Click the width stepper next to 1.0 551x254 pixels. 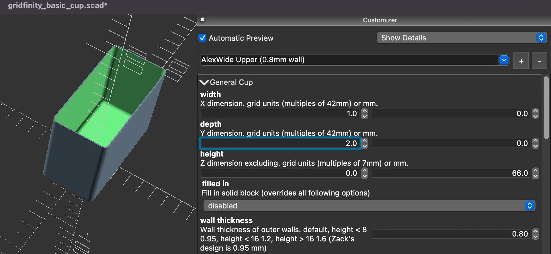point(365,114)
